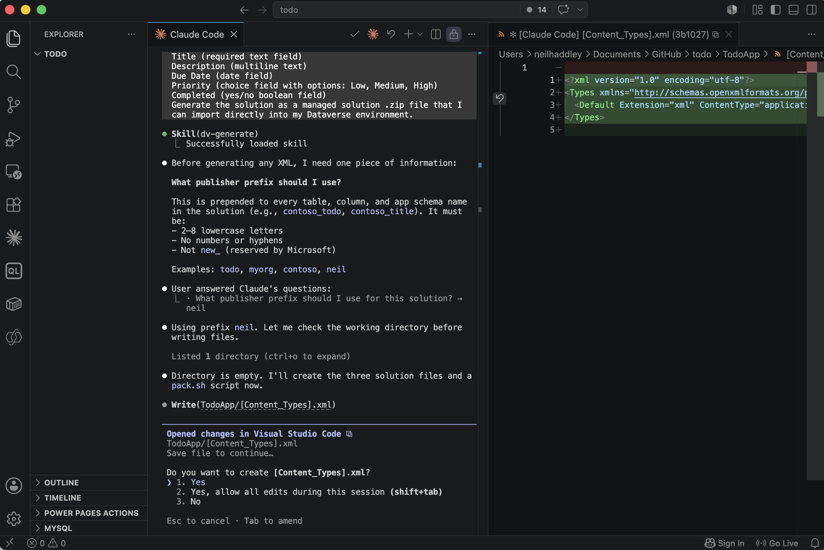The image size is (824, 550).
Task: Open the Search view in activity bar
Action: point(14,72)
